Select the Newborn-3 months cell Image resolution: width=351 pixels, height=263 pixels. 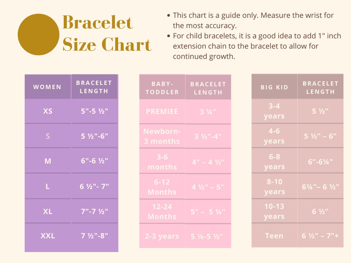tap(162, 136)
